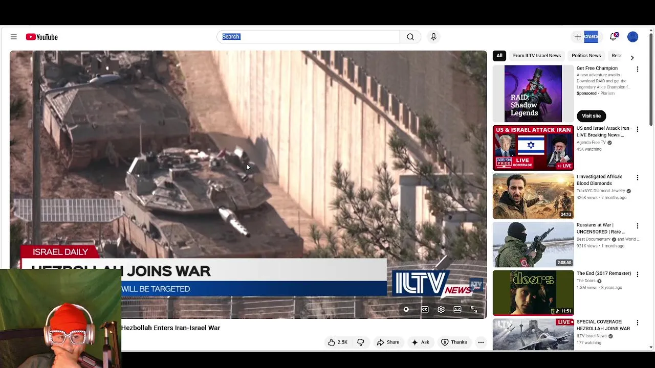Screen dimensions: 655x368
Task: Open options for Special Coverage video
Action: [638, 323]
